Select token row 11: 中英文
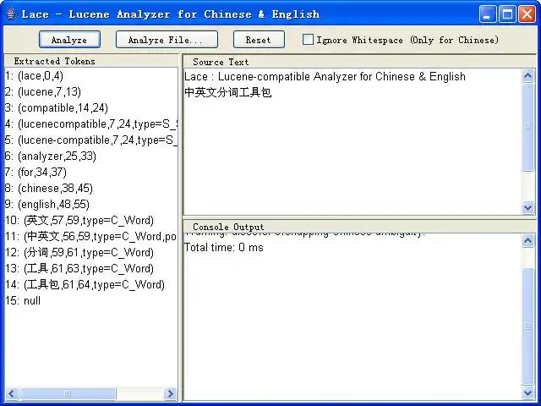Image resolution: width=541 pixels, height=406 pixels. (x=91, y=236)
